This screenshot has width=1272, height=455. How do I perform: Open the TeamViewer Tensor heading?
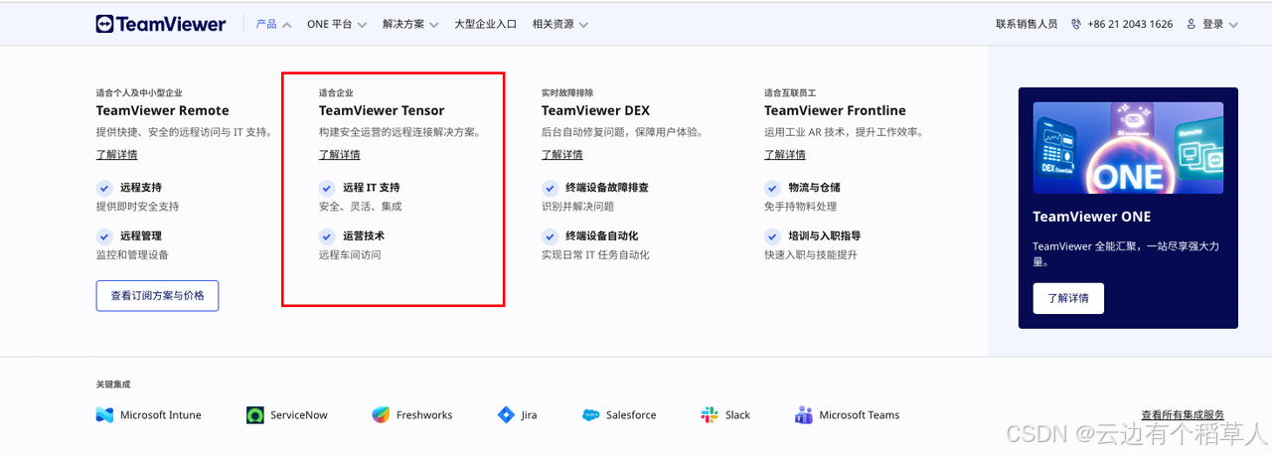coord(382,110)
